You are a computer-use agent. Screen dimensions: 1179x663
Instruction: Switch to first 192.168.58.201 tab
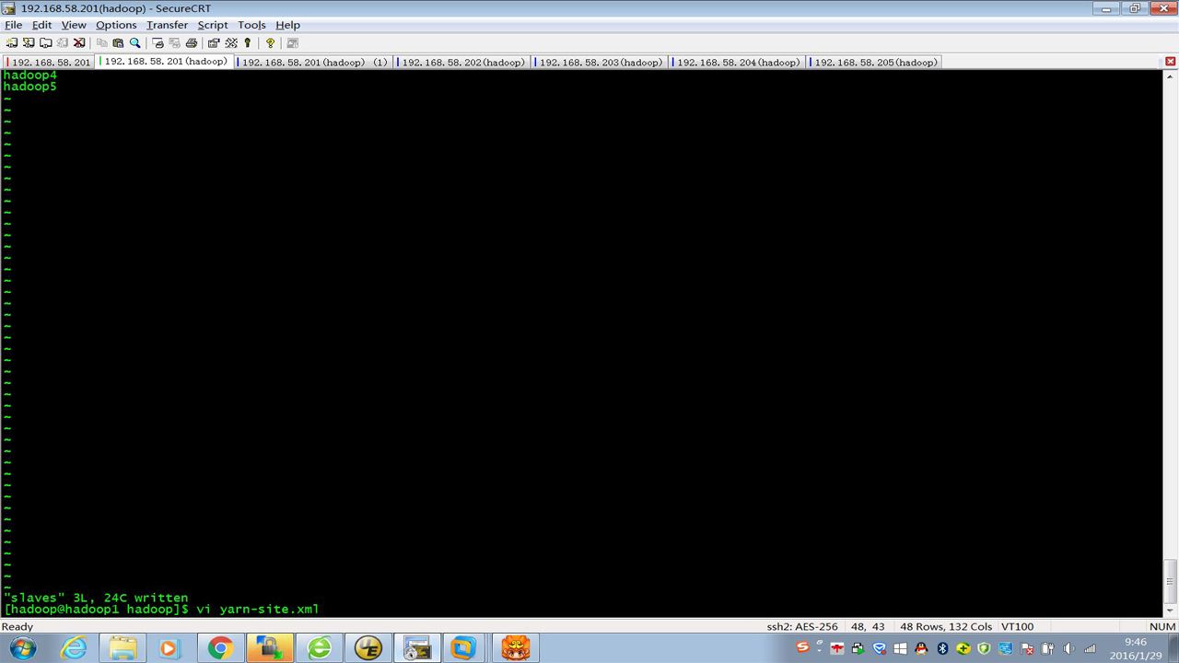tap(49, 63)
